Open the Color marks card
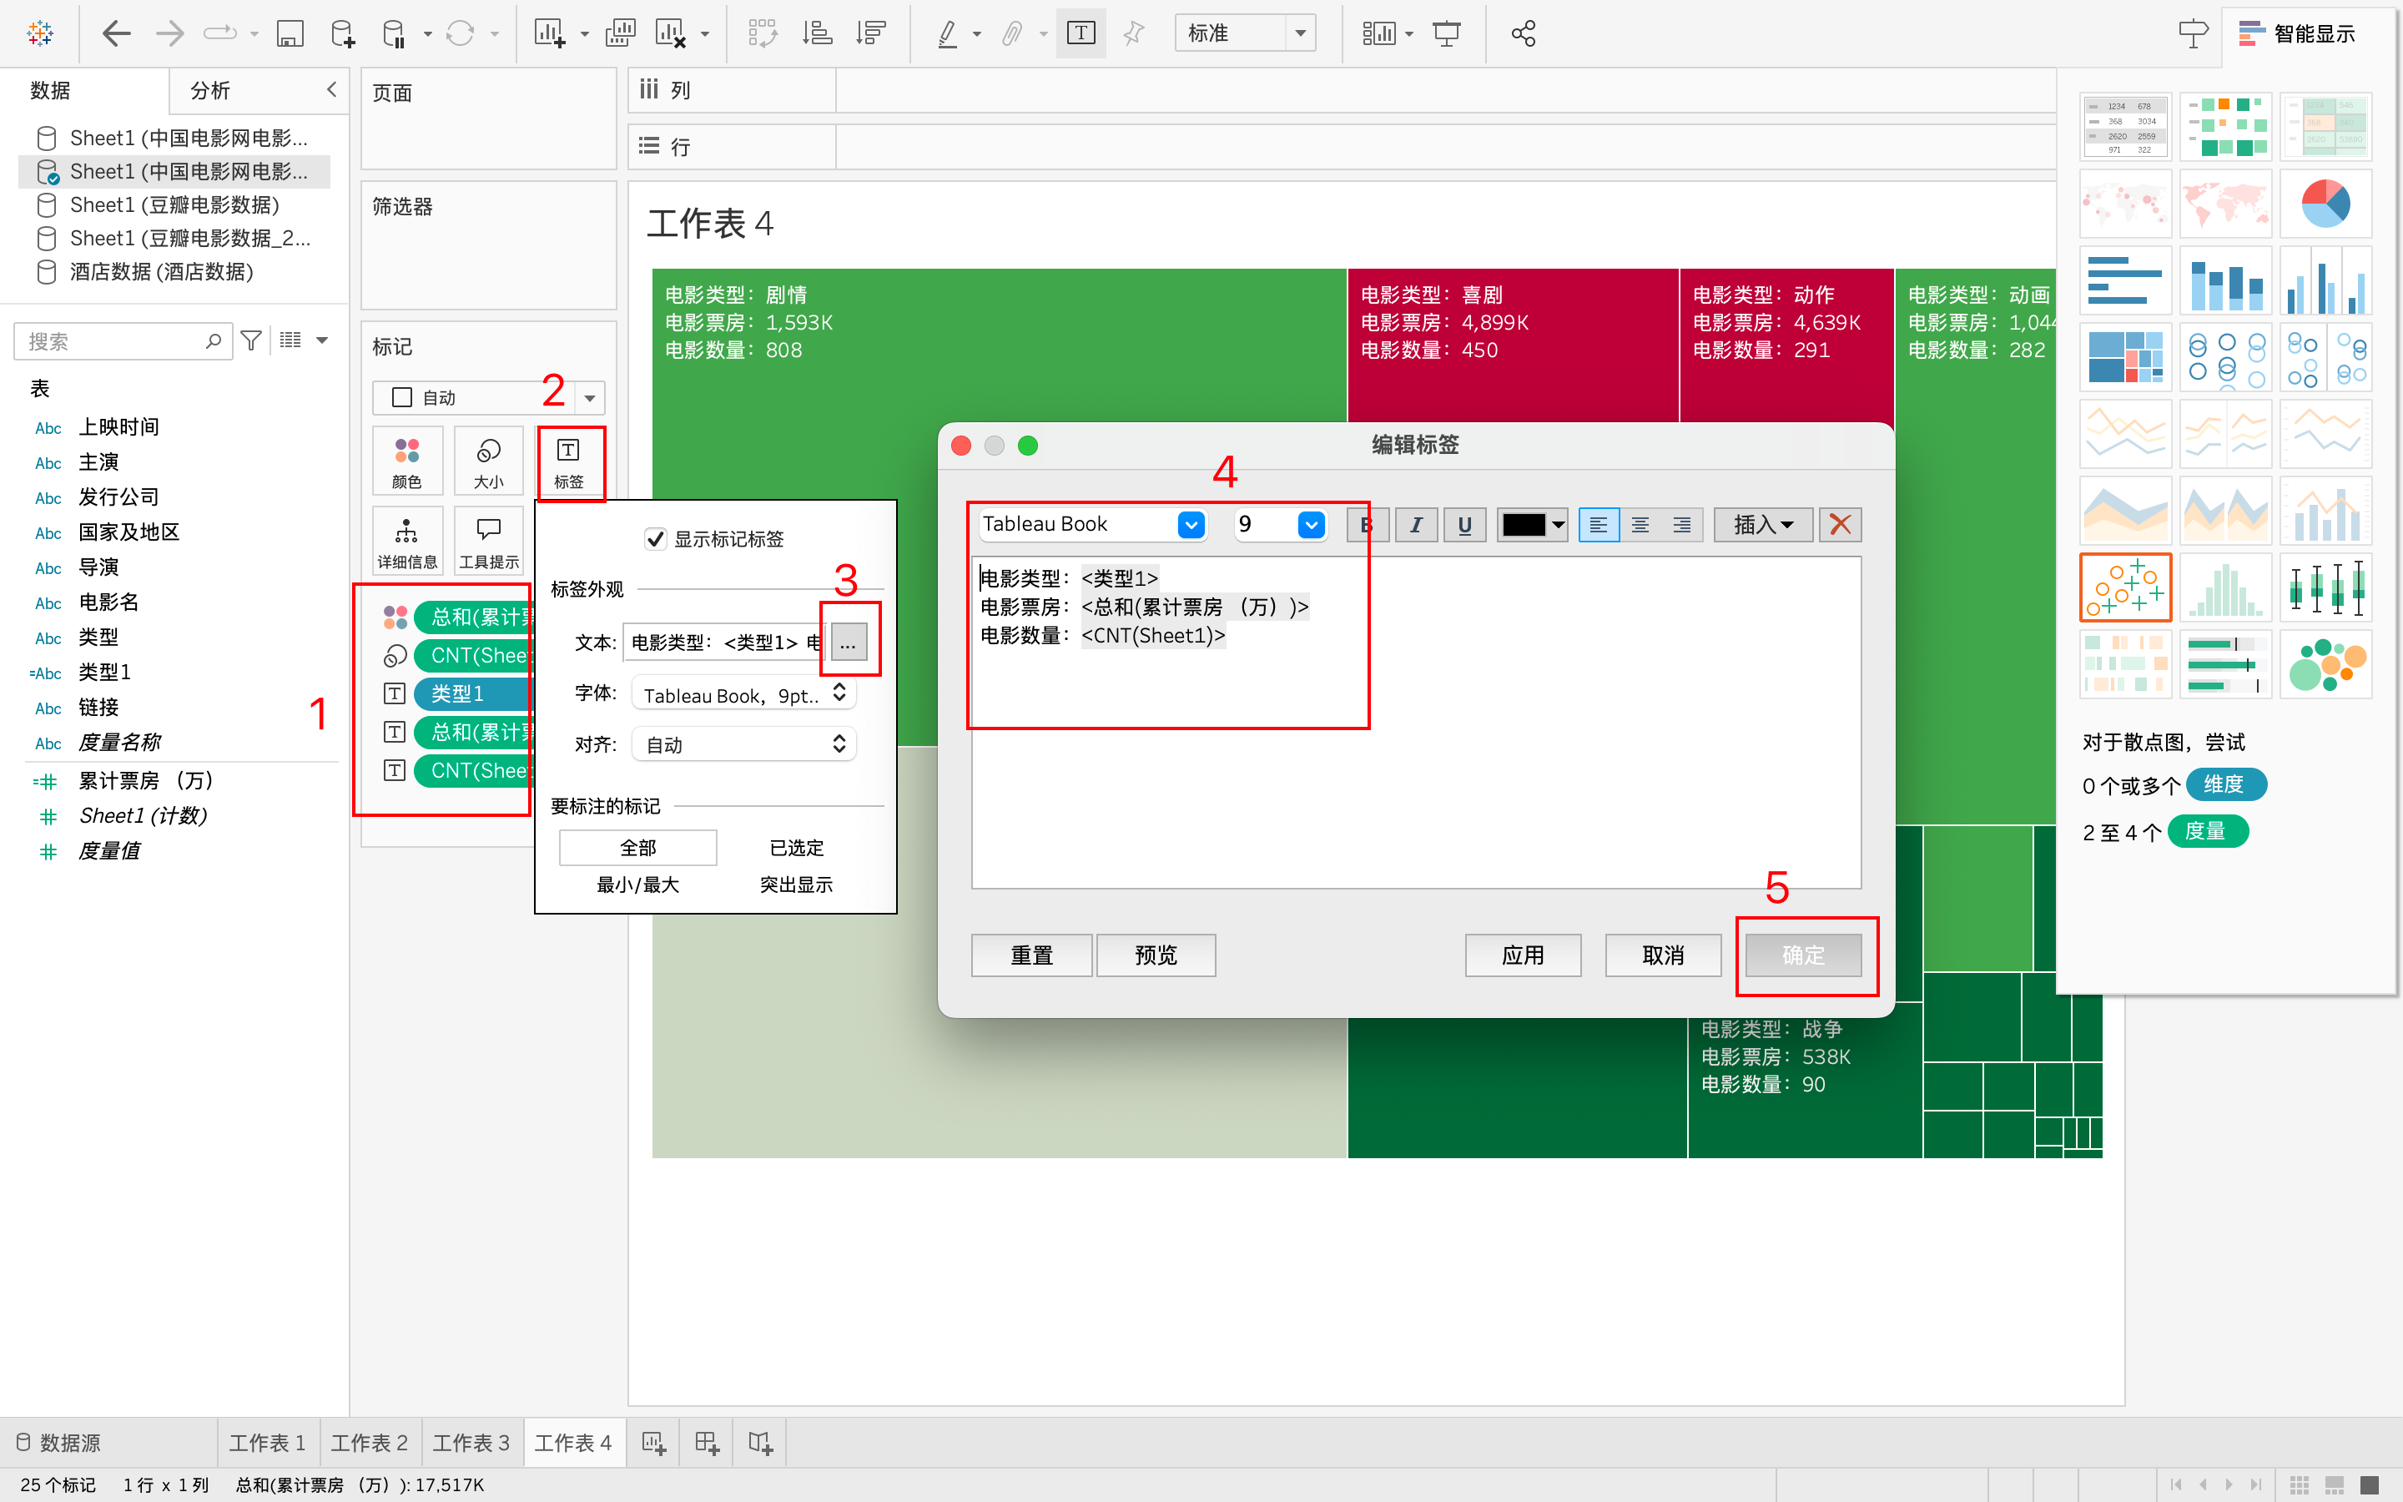The image size is (2403, 1502). pyautogui.click(x=407, y=461)
